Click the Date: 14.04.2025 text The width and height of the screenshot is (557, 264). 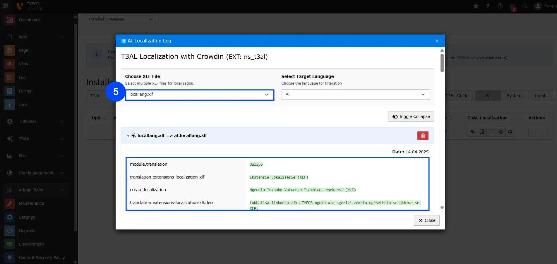[x=410, y=152]
